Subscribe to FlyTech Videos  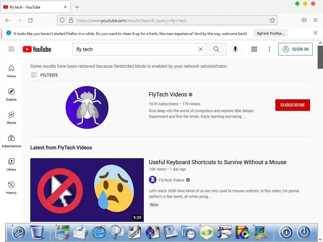pyautogui.click(x=292, y=105)
